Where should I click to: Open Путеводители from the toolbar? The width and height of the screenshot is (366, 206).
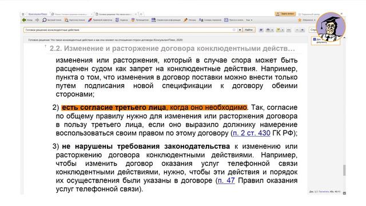140,20
